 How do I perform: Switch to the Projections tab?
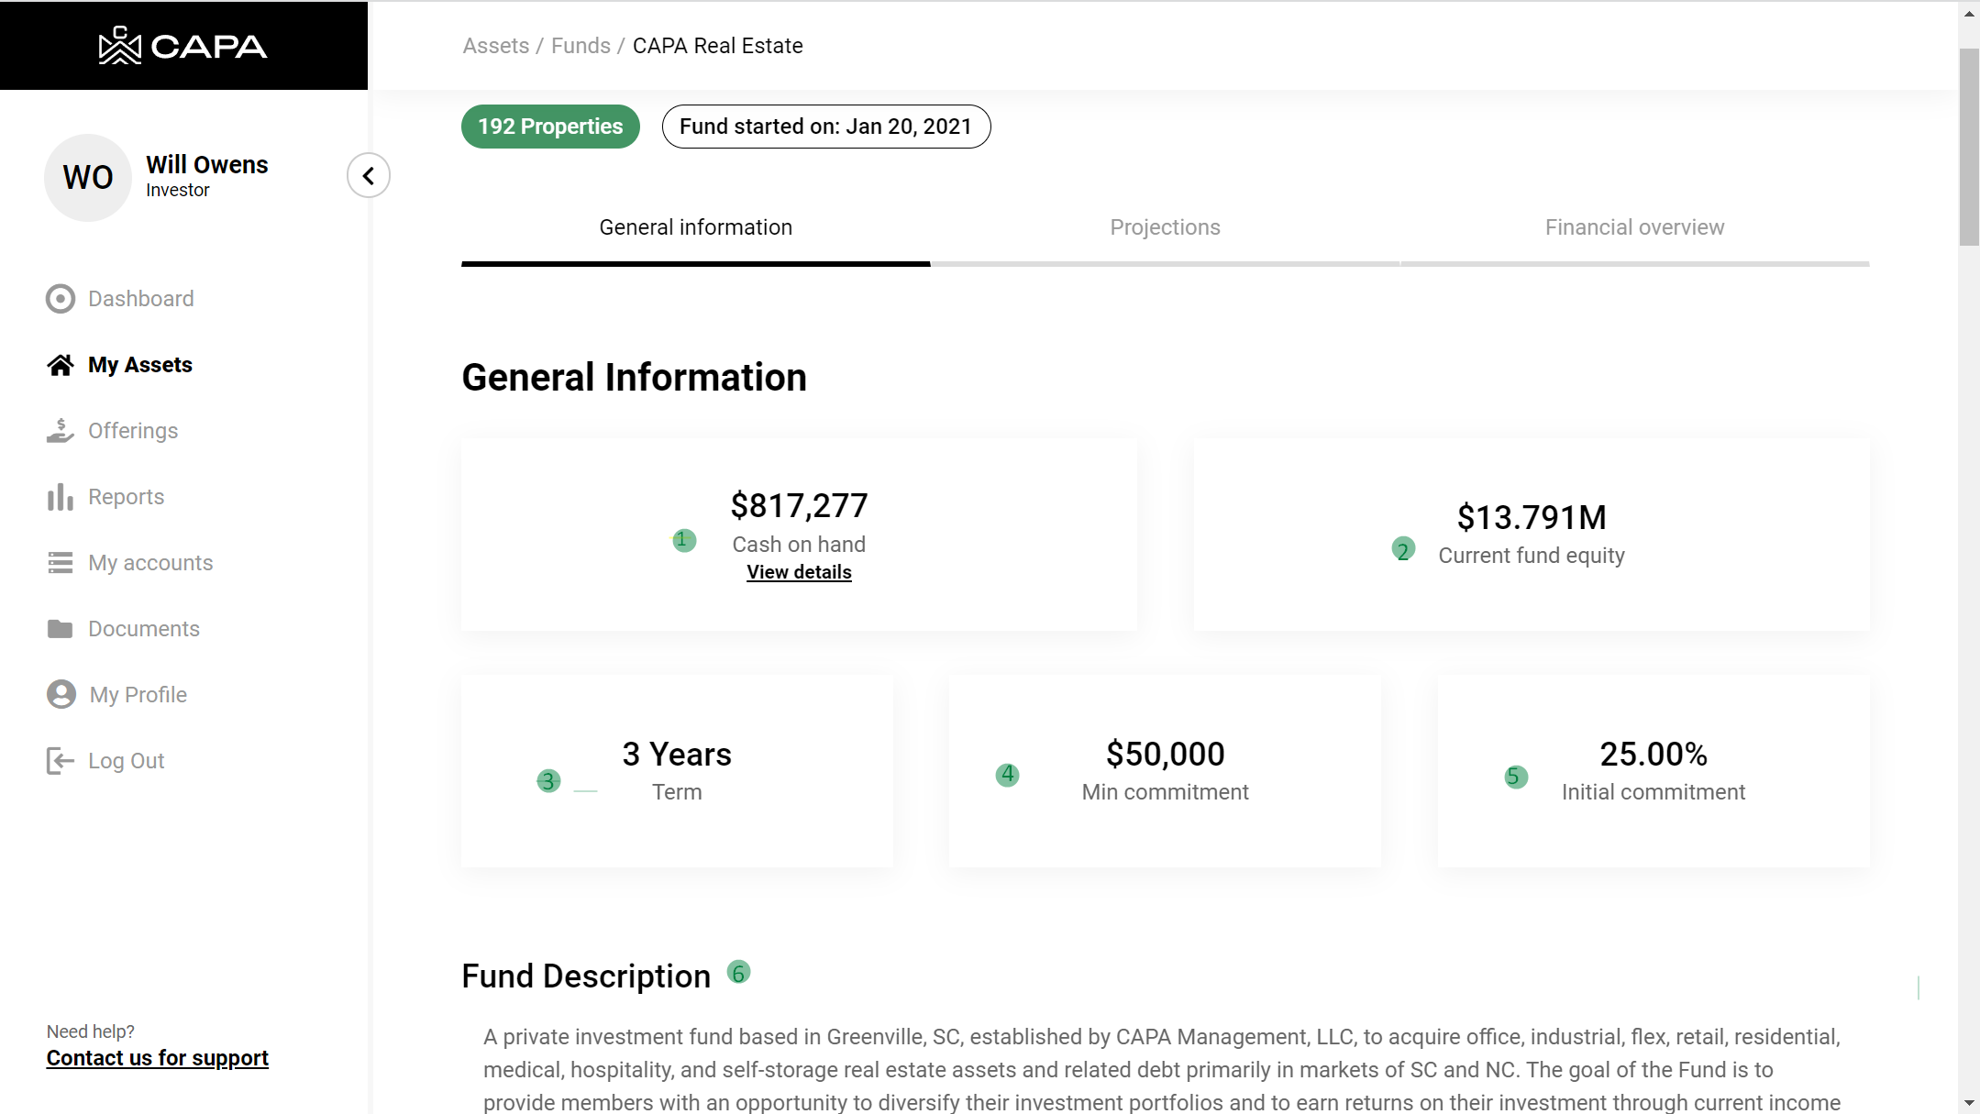click(1165, 227)
